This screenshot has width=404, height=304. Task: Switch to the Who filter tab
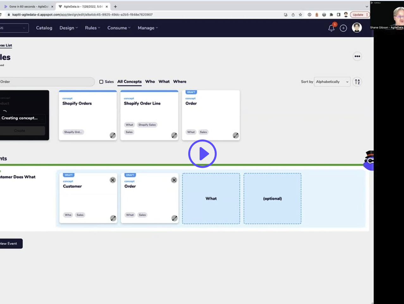tap(150, 81)
